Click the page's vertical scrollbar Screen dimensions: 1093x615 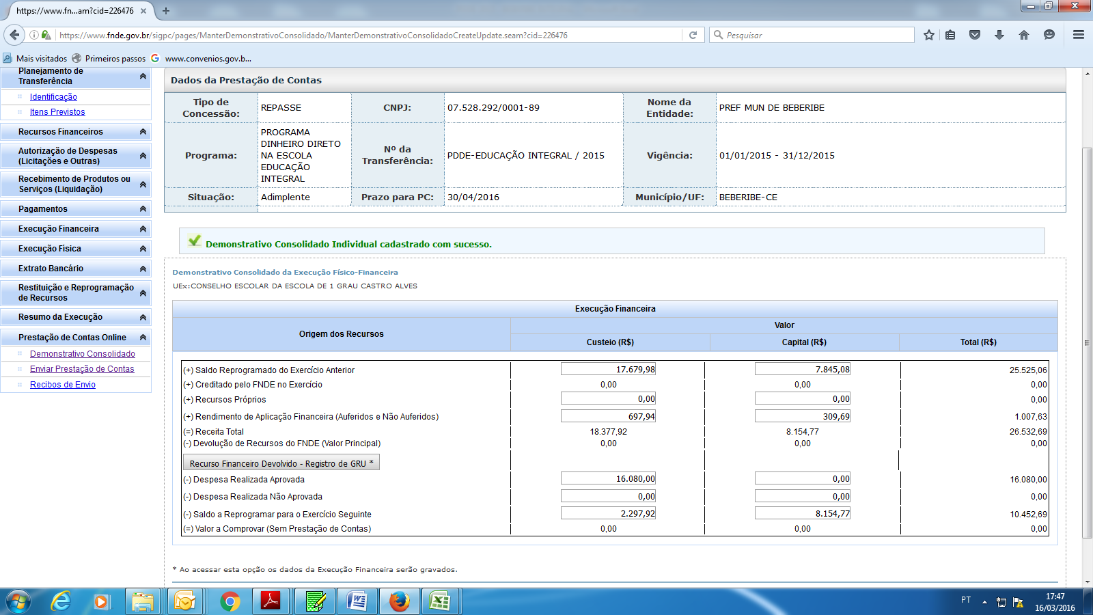pyautogui.click(x=1088, y=342)
